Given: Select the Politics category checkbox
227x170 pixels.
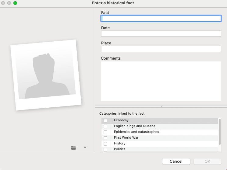Looking at the screenshot, I should 105,150.
